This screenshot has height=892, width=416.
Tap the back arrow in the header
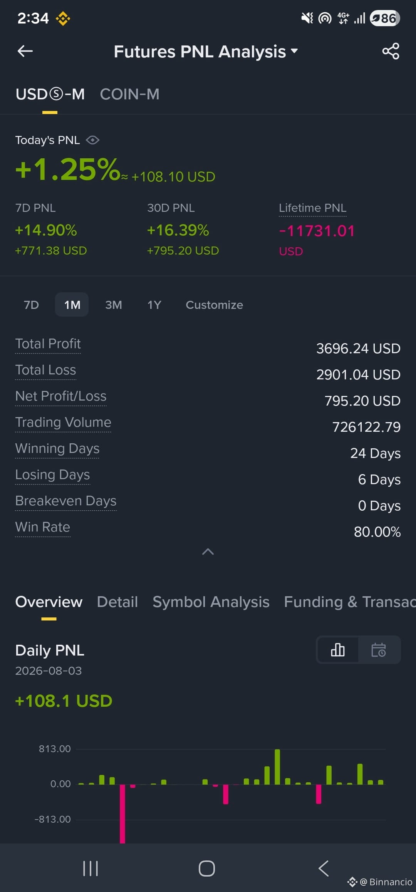click(x=25, y=51)
